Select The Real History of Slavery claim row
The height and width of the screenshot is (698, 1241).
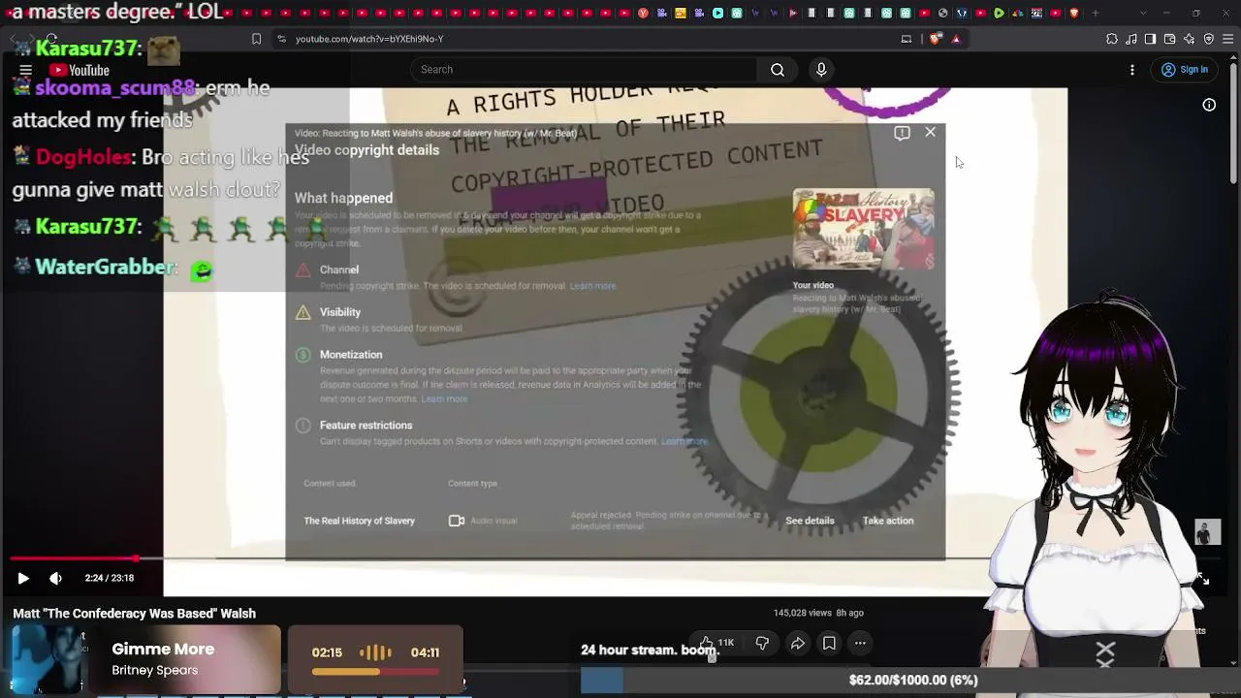pos(615,521)
